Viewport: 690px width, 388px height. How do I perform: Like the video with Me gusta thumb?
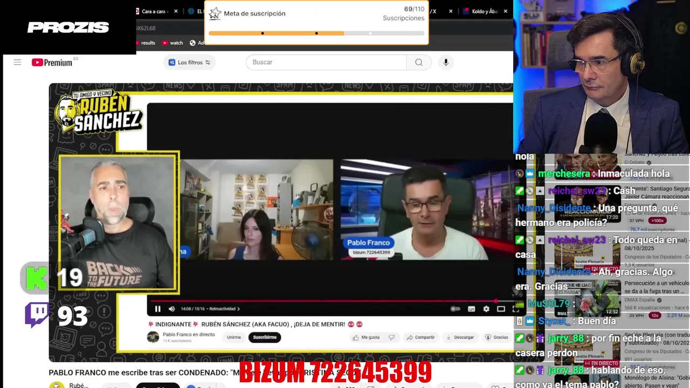pos(366,337)
